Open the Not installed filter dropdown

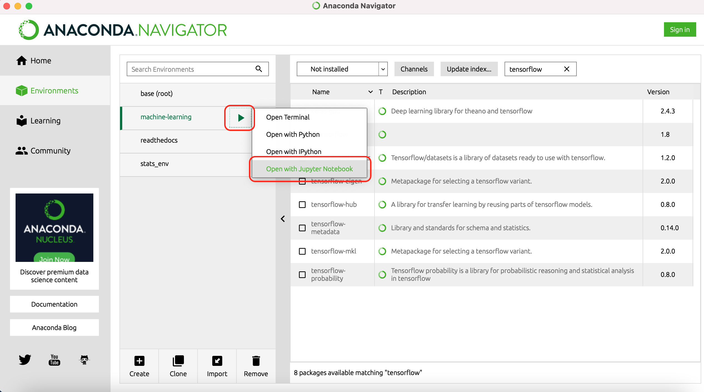(342, 69)
